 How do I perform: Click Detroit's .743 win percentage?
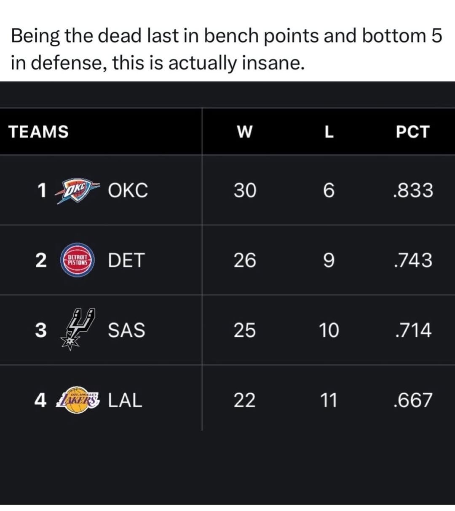pyautogui.click(x=412, y=260)
